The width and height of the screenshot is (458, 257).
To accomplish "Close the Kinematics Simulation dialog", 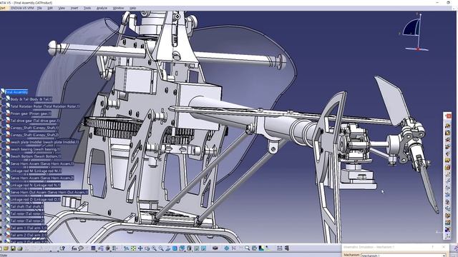I will click(x=444, y=247).
